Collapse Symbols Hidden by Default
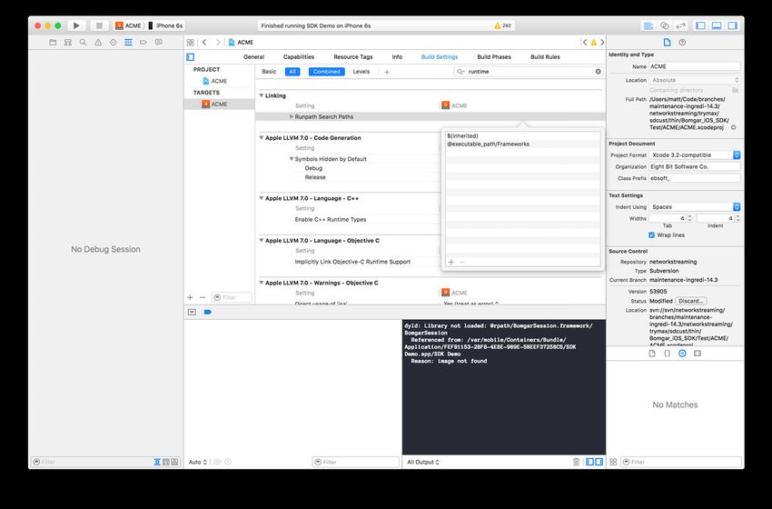The width and height of the screenshot is (772, 509). [x=292, y=159]
